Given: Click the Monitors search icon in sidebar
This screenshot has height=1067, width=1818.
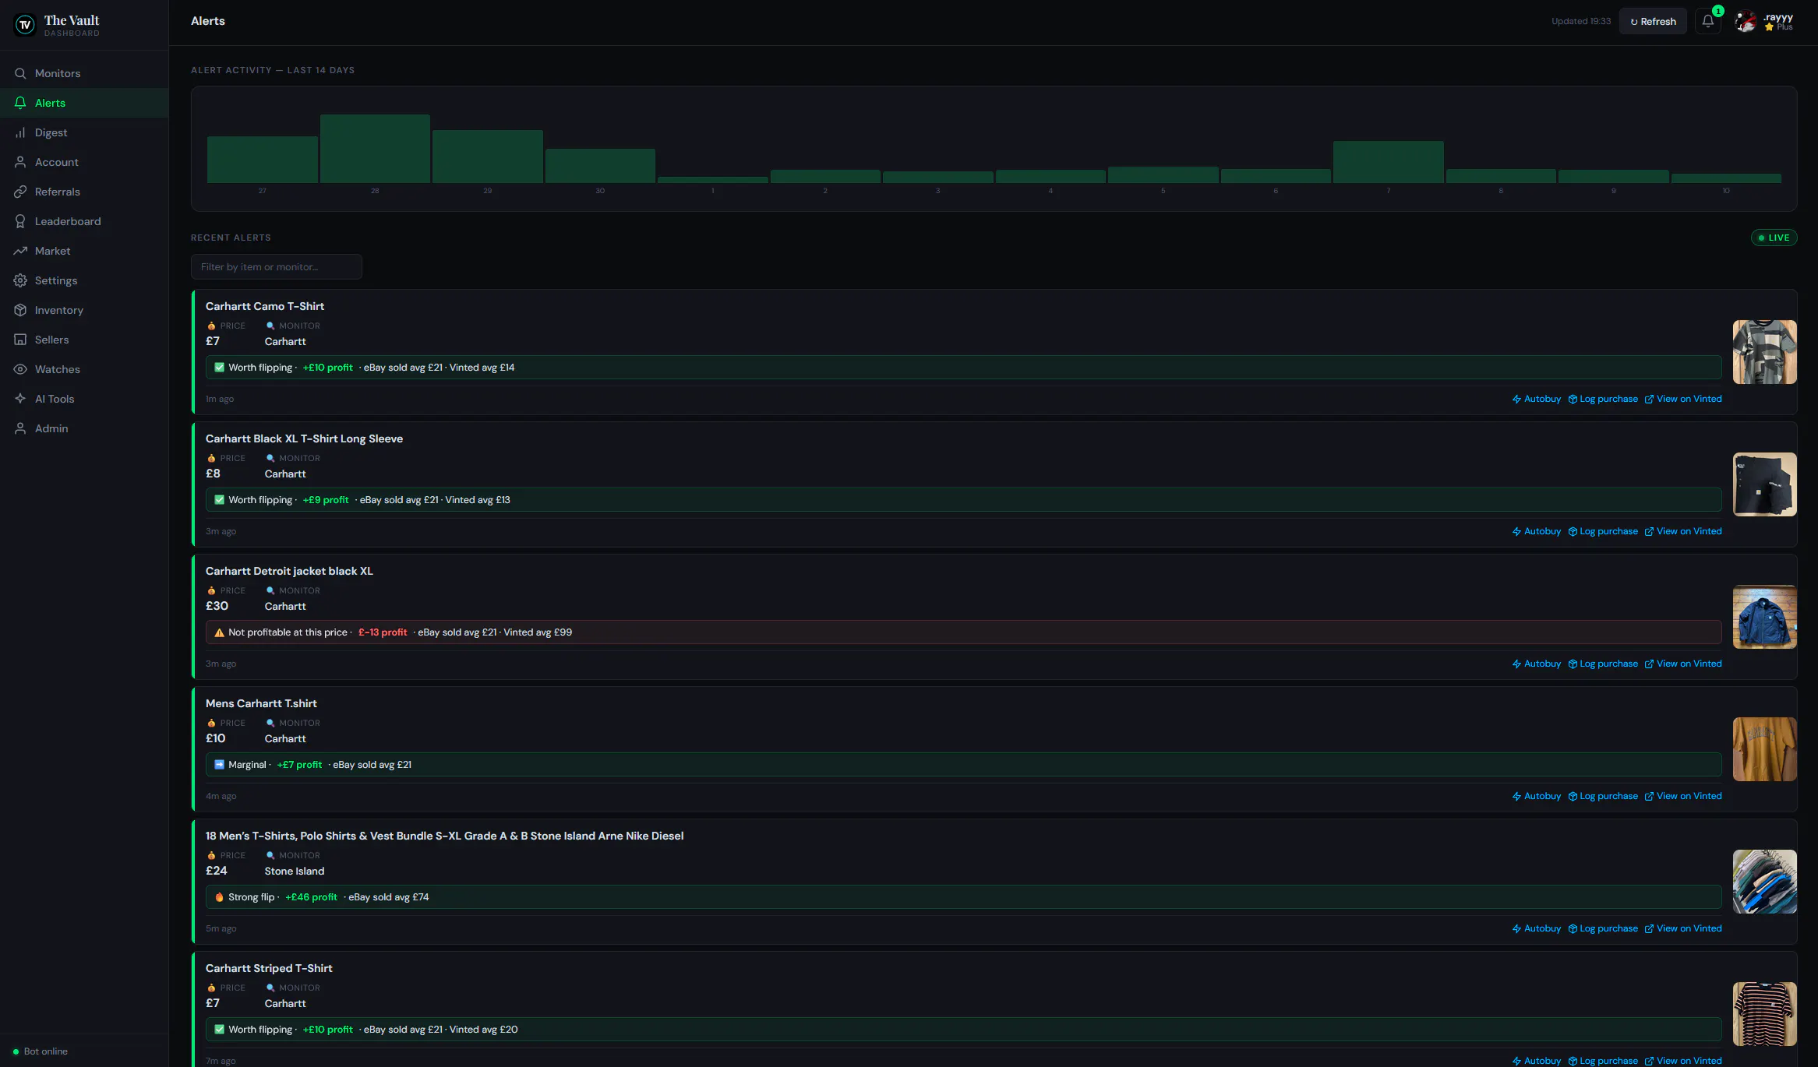Looking at the screenshot, I should 20,73.
